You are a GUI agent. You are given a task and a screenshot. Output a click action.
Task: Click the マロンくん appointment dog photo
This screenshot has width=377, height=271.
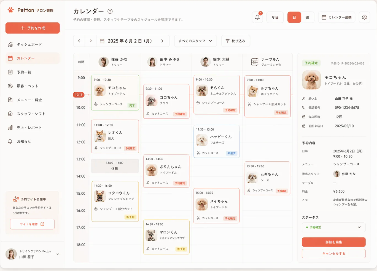click(x=151, y=235)
